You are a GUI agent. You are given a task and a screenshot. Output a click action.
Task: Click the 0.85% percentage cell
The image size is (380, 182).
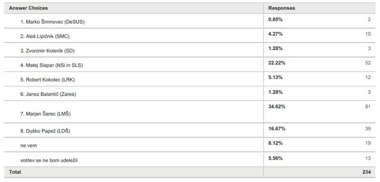coord(275,19)
